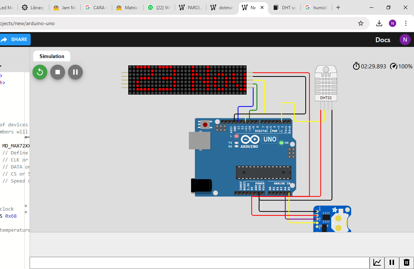Switch to the DHT se browser tab
Viewport: 414px width, 269px height.
(x=285, y=8)
